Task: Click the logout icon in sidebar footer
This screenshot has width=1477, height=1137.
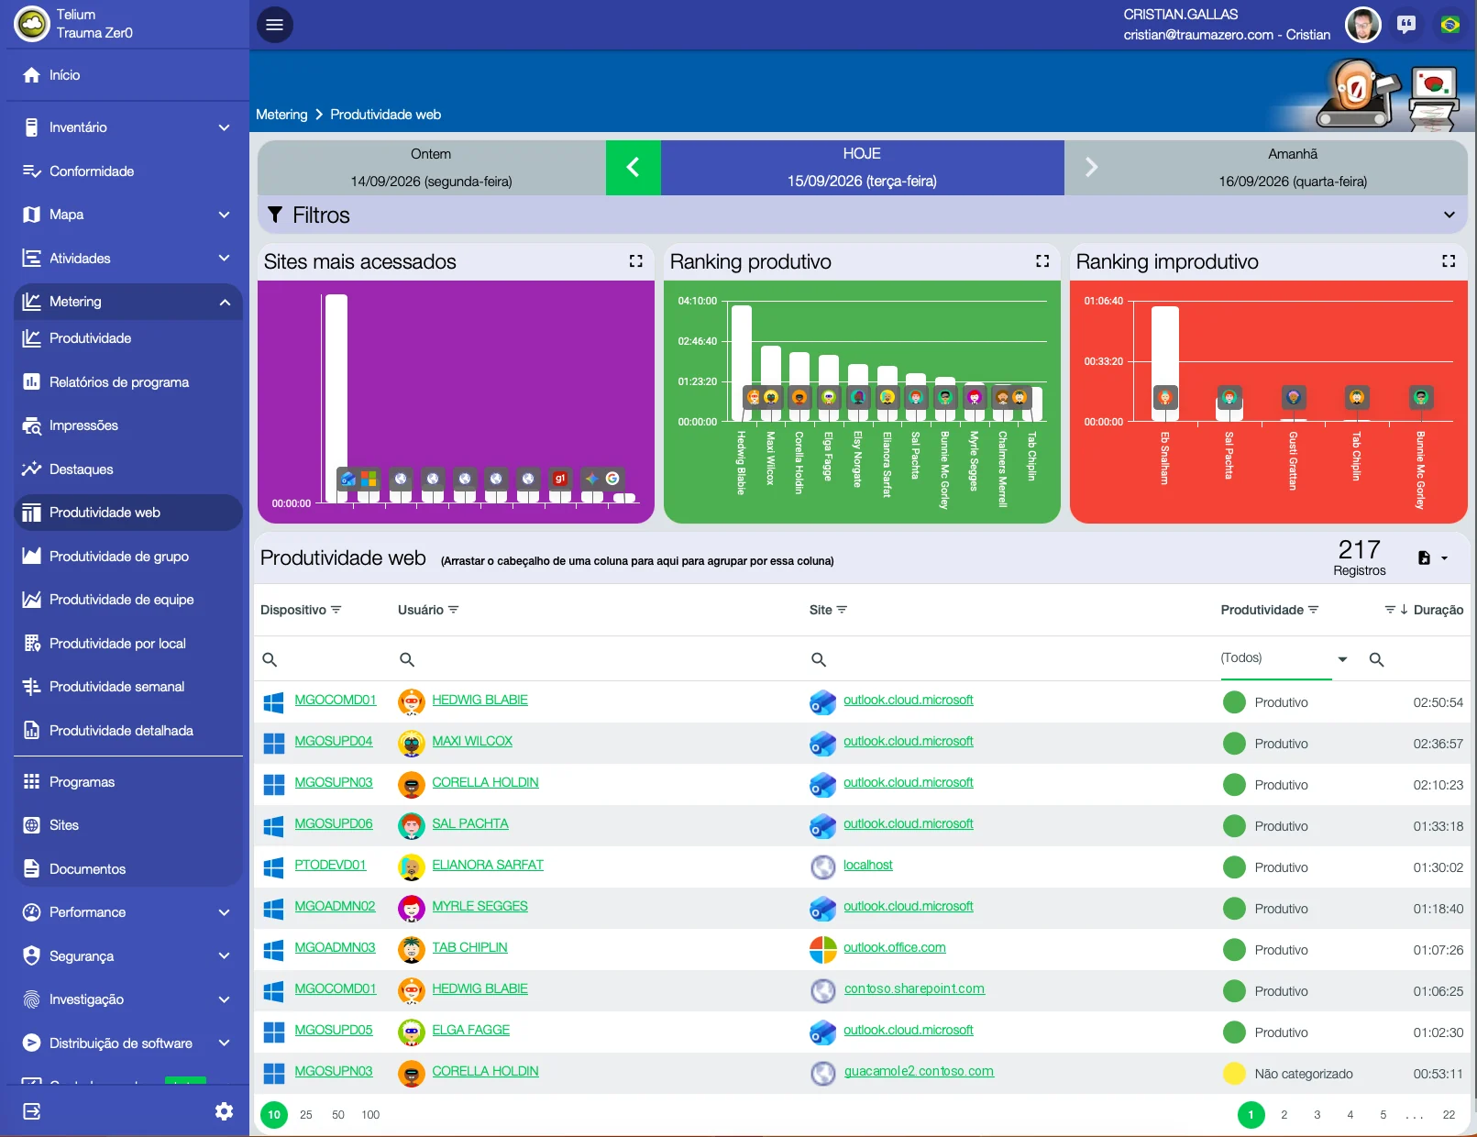Action: tap(32, 1111)
